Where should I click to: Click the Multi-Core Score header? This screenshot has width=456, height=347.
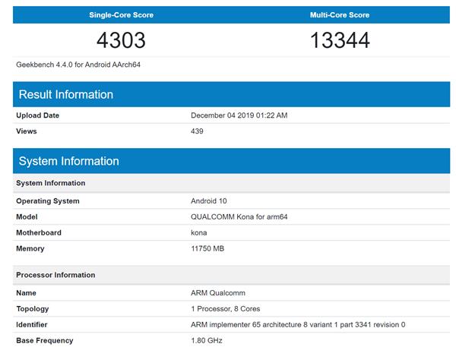[339, 14]
